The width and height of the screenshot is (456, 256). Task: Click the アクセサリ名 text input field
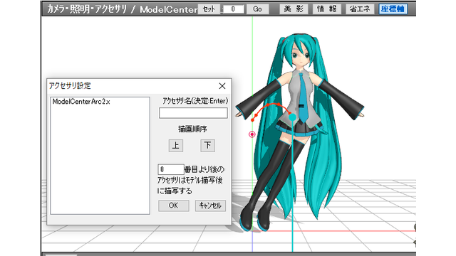point(193,113)
